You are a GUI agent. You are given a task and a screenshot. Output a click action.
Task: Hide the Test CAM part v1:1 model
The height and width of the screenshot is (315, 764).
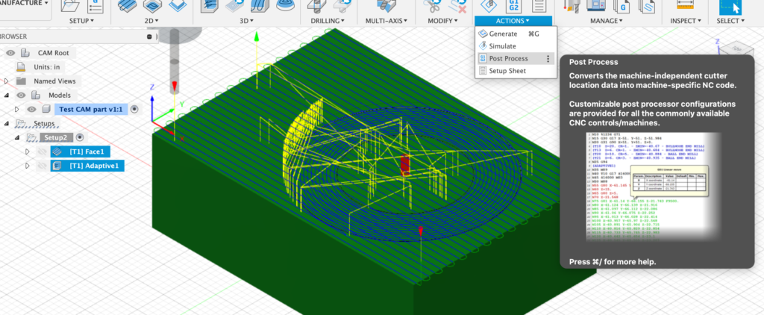pyautogui.click(x=31, y=109)
